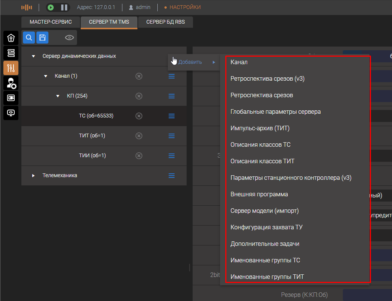Image resolution: width=392 pixels, height=301 pixels.
Task: Click the search magnifier icon in toolbar
Action: point(29,38)
